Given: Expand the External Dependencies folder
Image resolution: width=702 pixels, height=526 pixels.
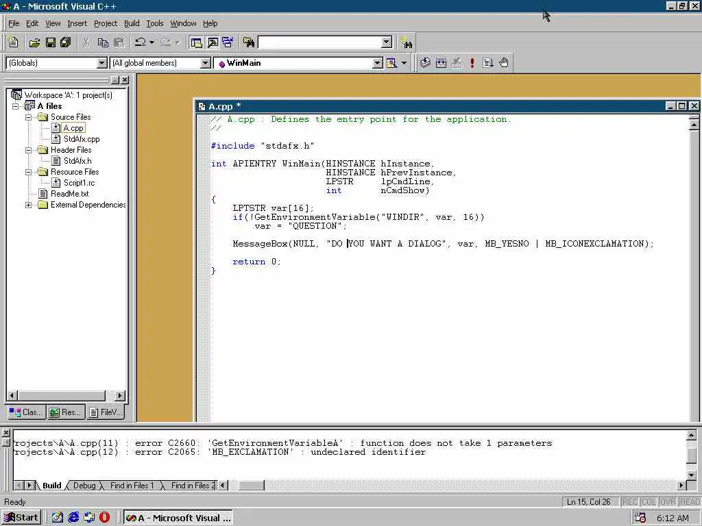Looking at the screenshot, I should coord(28,205).
